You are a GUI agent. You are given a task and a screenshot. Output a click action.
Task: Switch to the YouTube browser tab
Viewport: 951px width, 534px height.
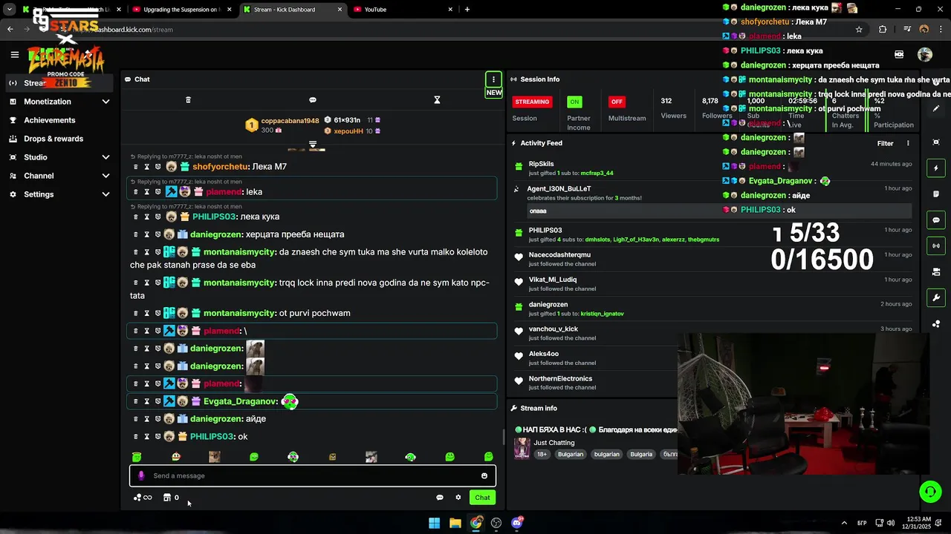405,10
